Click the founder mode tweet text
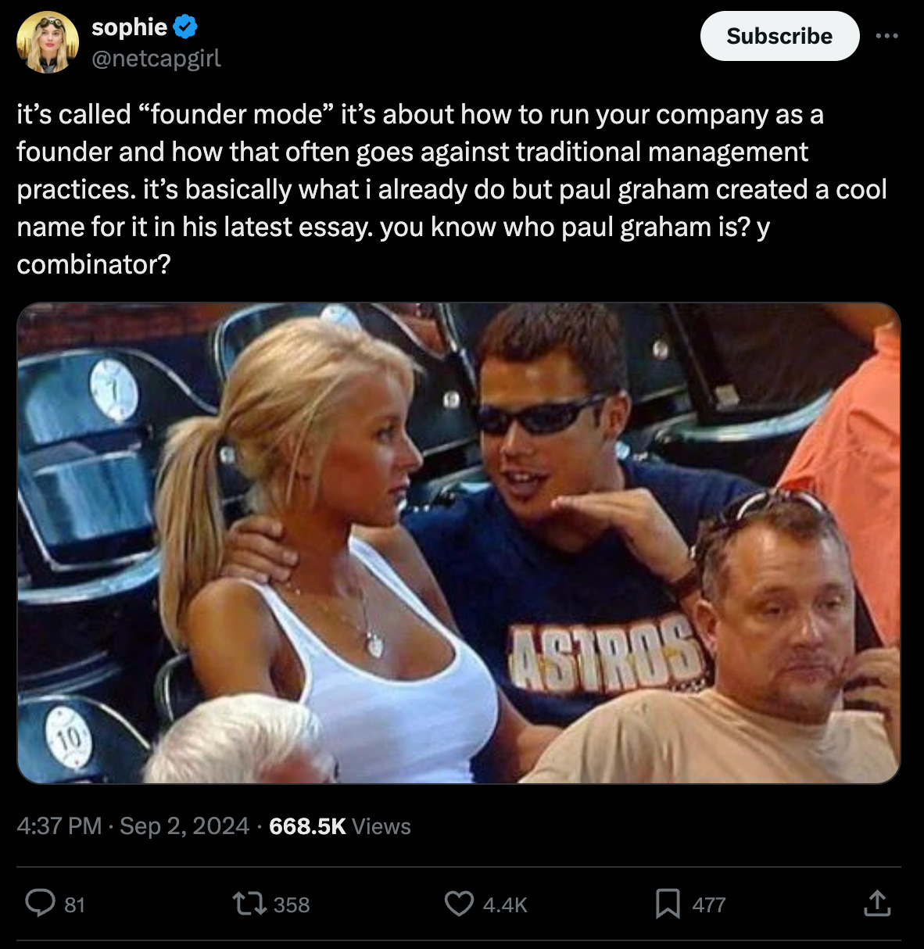924x949 pixels. point(452,189)
